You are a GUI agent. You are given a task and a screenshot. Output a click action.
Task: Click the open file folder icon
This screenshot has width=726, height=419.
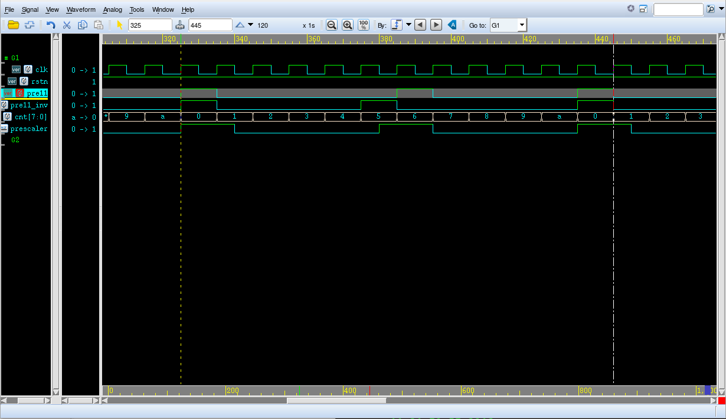coord(13,25)
